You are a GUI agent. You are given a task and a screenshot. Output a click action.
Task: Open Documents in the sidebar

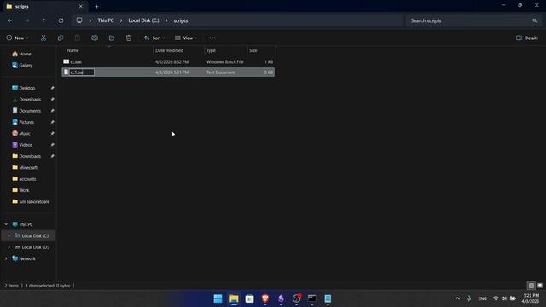[x=30, y=111]
